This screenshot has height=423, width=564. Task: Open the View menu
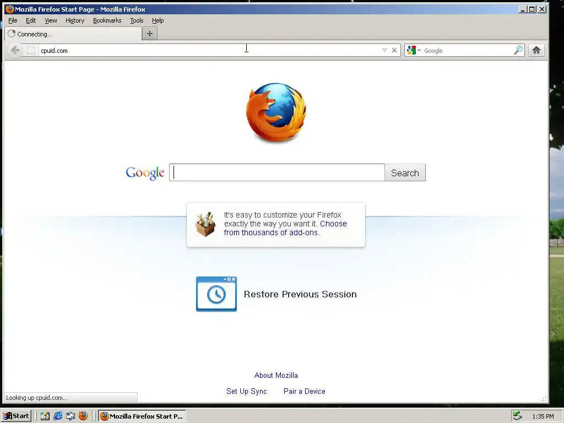[x=51, y=20]
